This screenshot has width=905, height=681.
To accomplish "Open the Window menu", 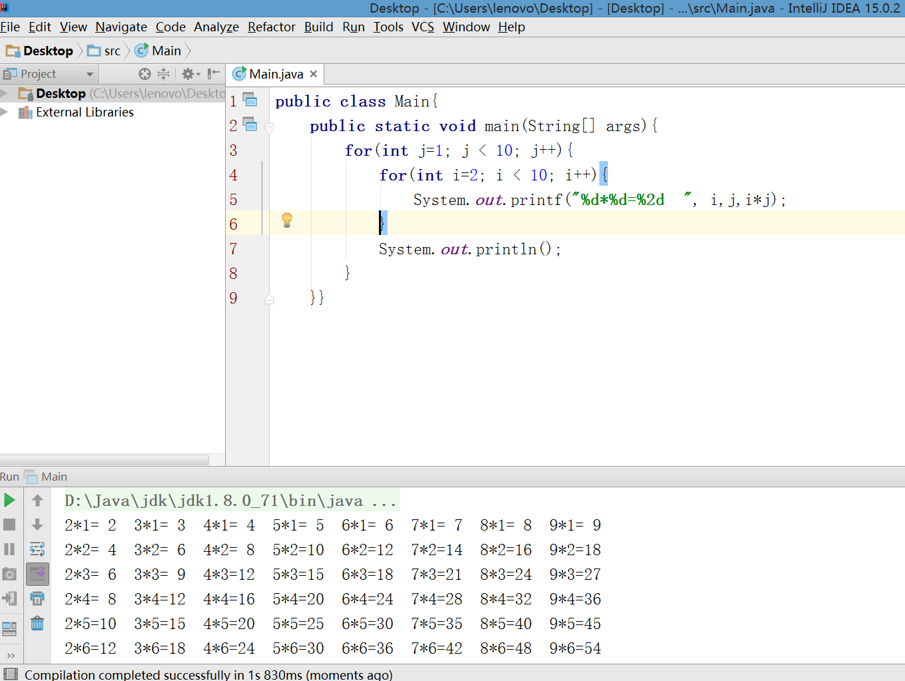I will pos(466,27).
